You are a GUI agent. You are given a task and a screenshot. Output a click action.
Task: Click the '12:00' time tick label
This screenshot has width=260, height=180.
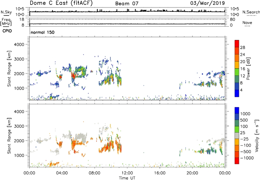pyautogui.click(x=127, y=173)
